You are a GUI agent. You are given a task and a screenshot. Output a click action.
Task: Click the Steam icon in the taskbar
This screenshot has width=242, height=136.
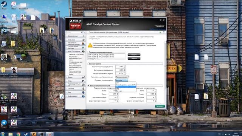click(26, 134)
